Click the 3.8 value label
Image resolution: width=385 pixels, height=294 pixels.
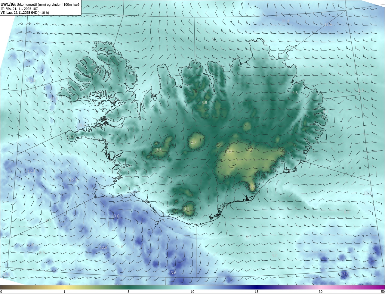[x=204, y=103]
